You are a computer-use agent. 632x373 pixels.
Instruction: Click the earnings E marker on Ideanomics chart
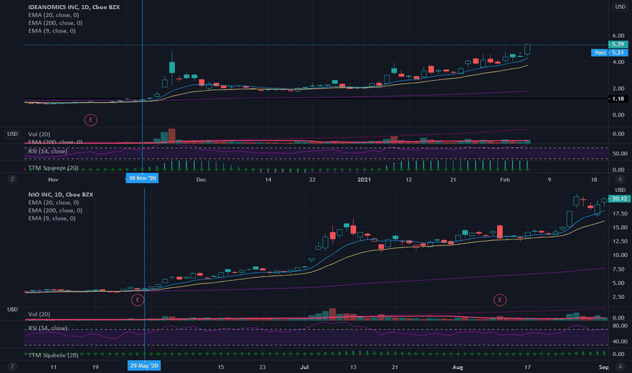point(91,120)
